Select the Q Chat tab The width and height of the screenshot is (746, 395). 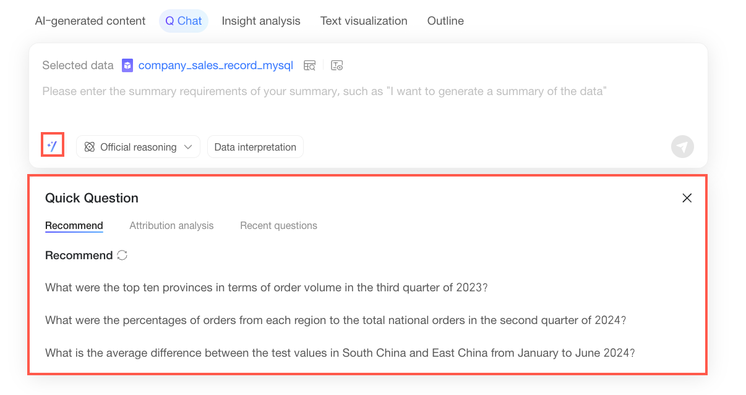pos(184,21)
